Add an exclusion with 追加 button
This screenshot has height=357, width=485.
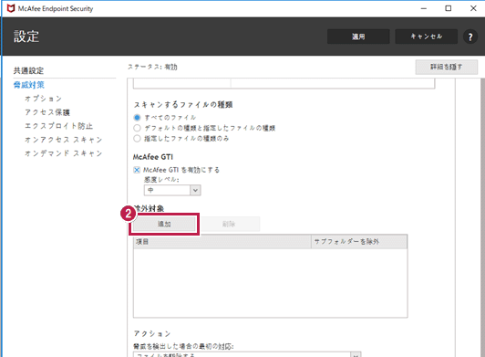point(164,224)
